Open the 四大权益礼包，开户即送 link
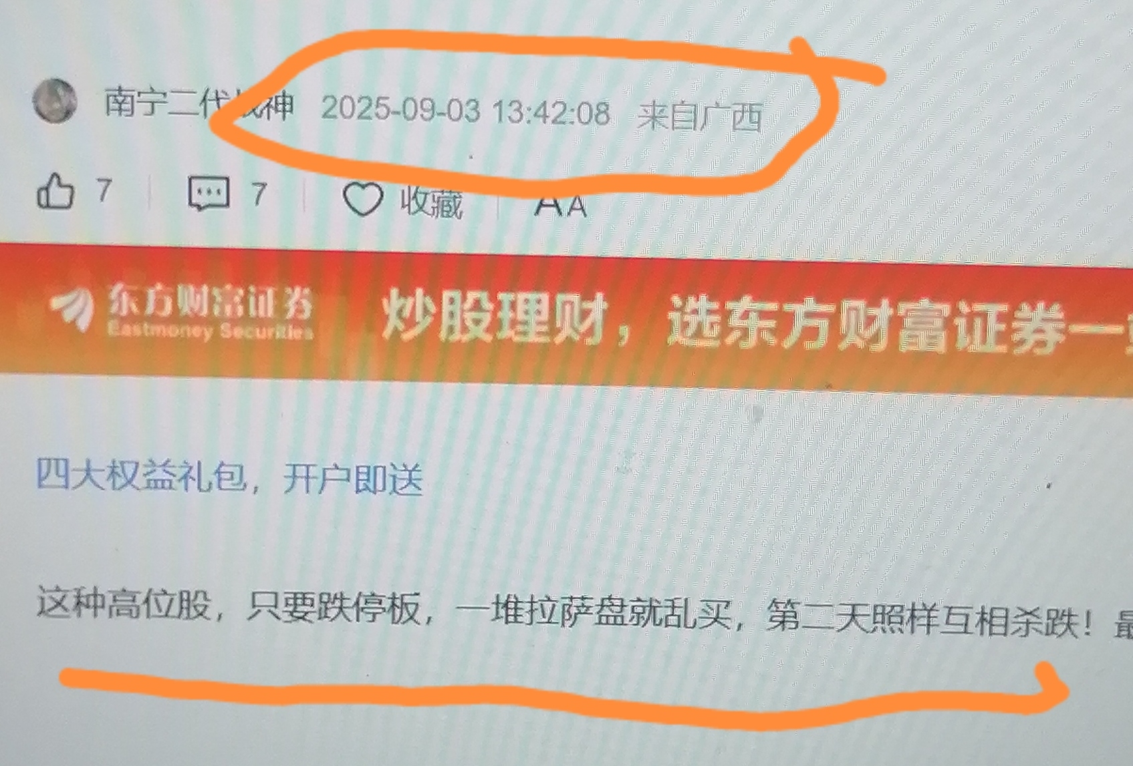 coord(229,476)
